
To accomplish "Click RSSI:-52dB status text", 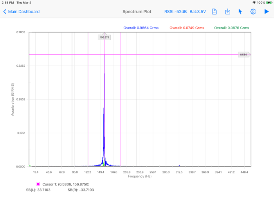I will coord(175,12).
